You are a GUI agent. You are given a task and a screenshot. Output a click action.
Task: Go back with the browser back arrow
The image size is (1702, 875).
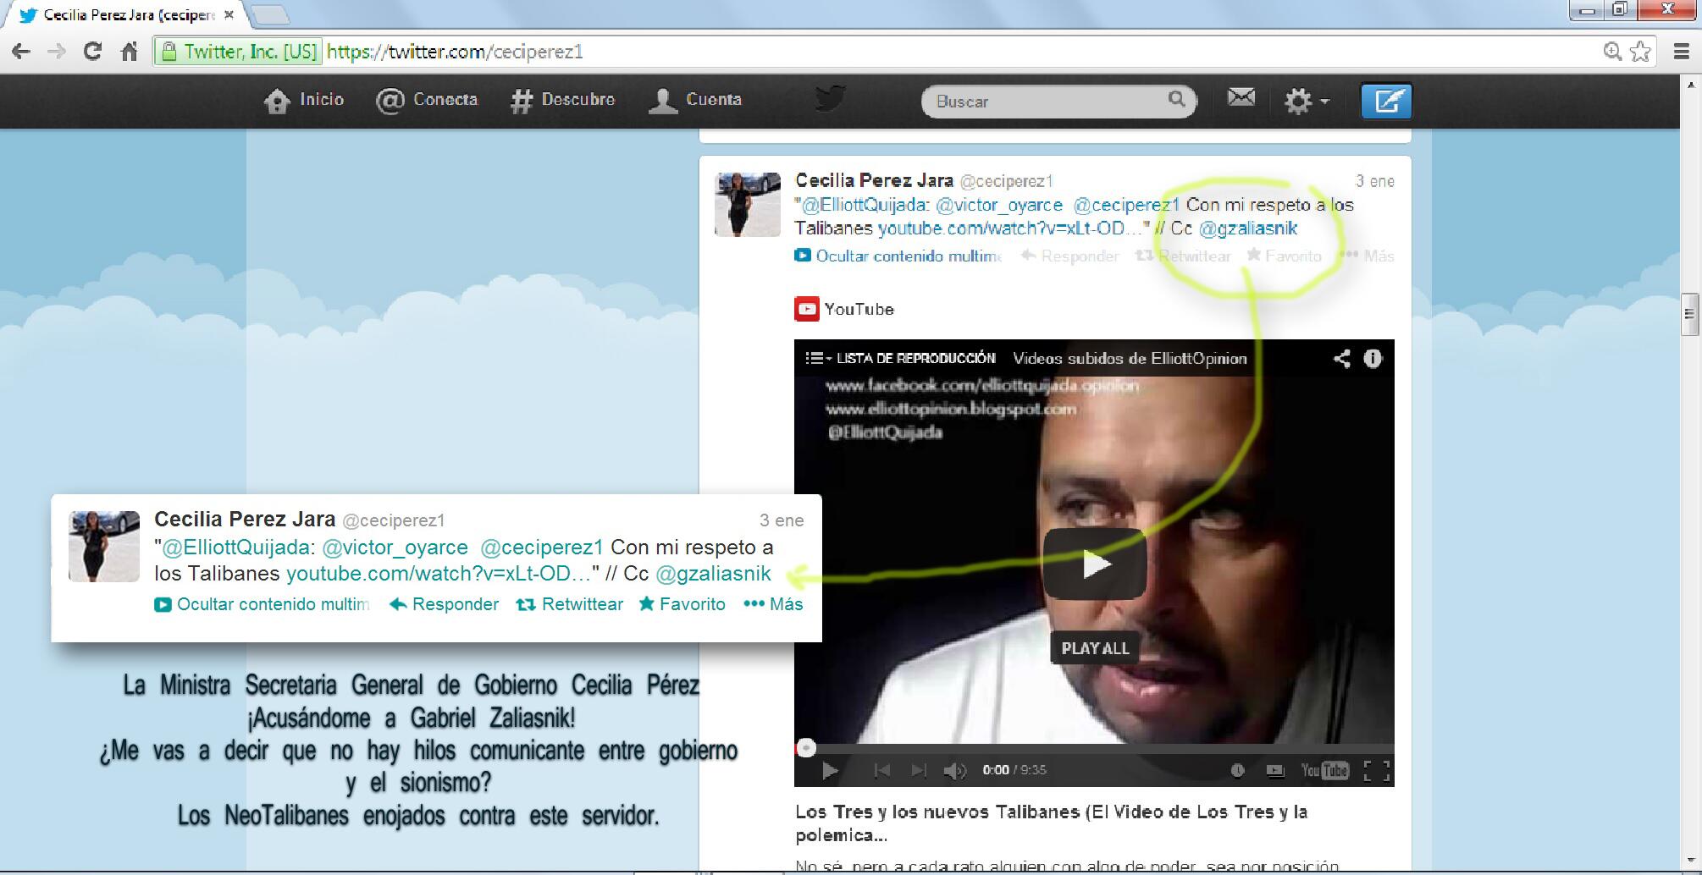click(x=21, y=52)
